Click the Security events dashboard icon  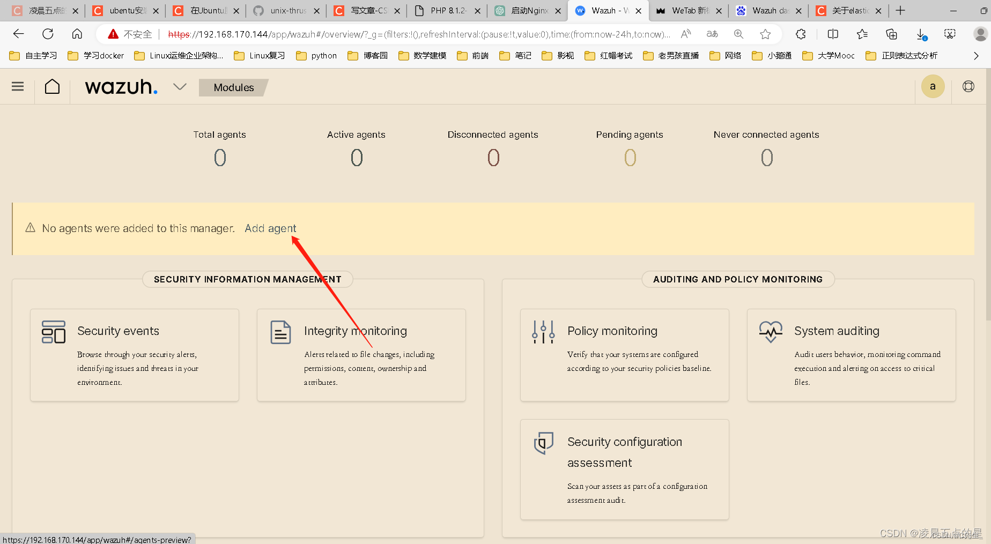pos(54,332)
